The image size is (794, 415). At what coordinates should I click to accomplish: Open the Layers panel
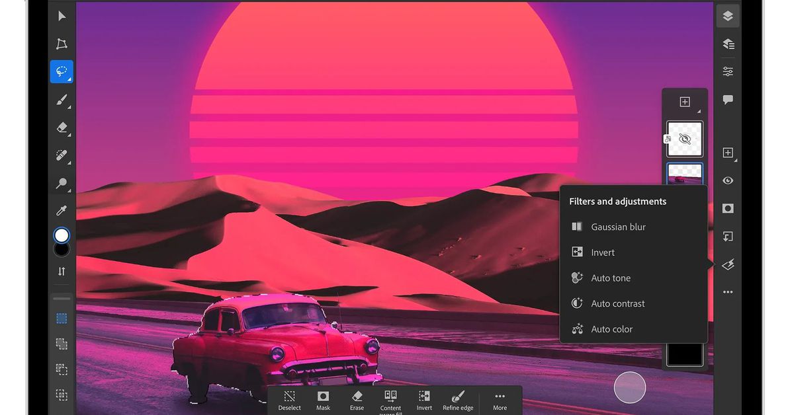click(728, 15)
